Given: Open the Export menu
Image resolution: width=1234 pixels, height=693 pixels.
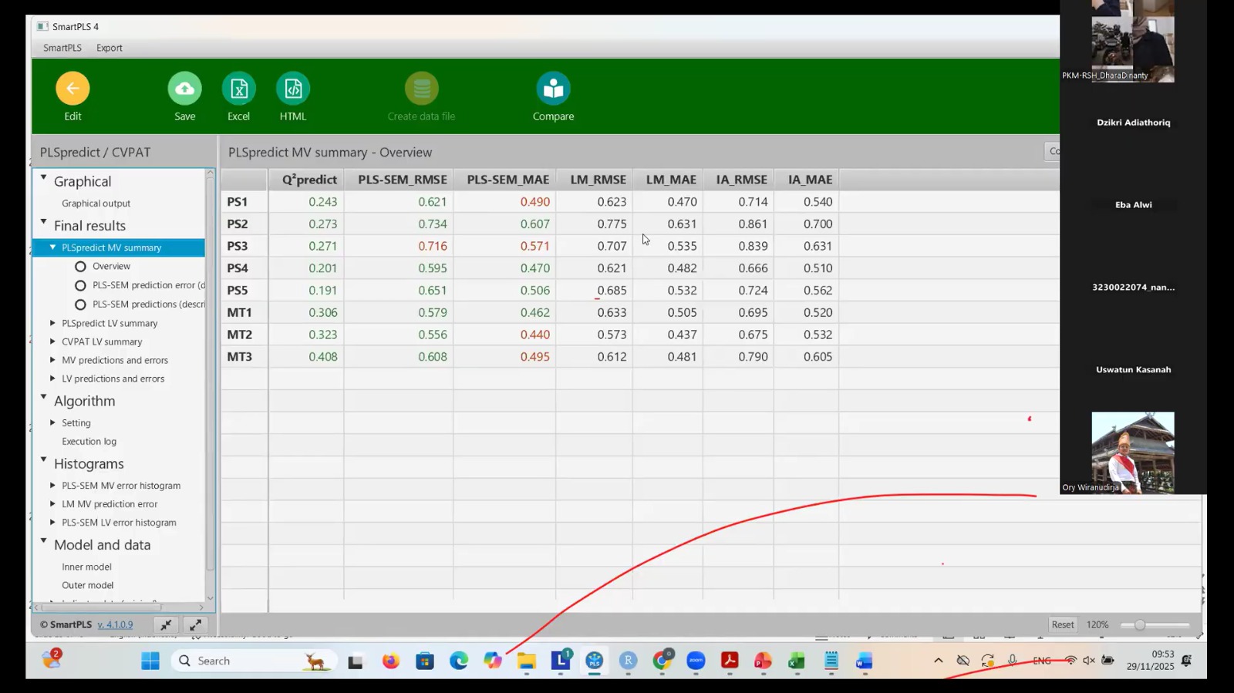Looking at the screenshot, I should point(110,48).
